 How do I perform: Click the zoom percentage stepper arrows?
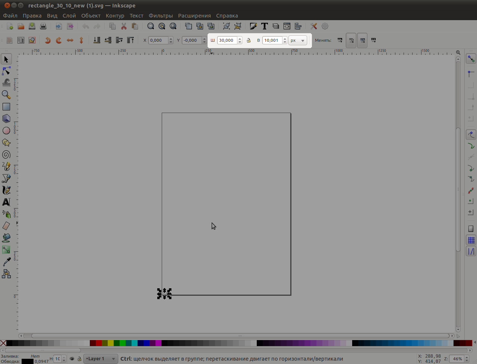click(x=466, y=359)
